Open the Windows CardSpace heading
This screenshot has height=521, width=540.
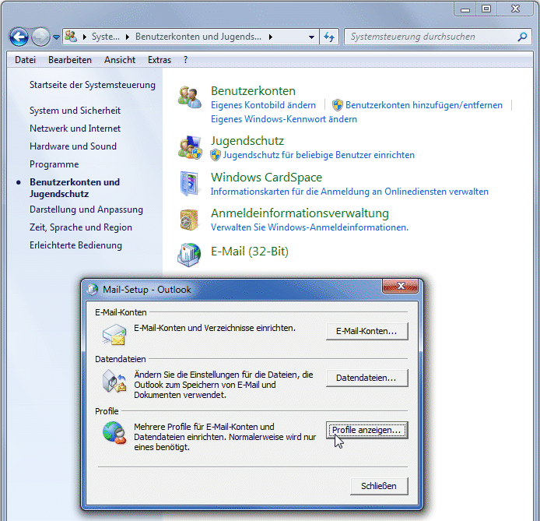(x=266, y=177)
